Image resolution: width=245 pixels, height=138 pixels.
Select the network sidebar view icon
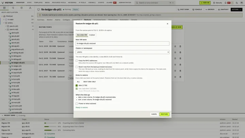pos(30,8)
